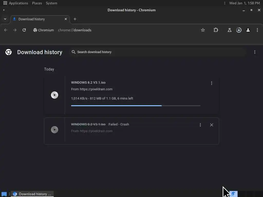Go back using the browser back arrow

click(6, 30)
